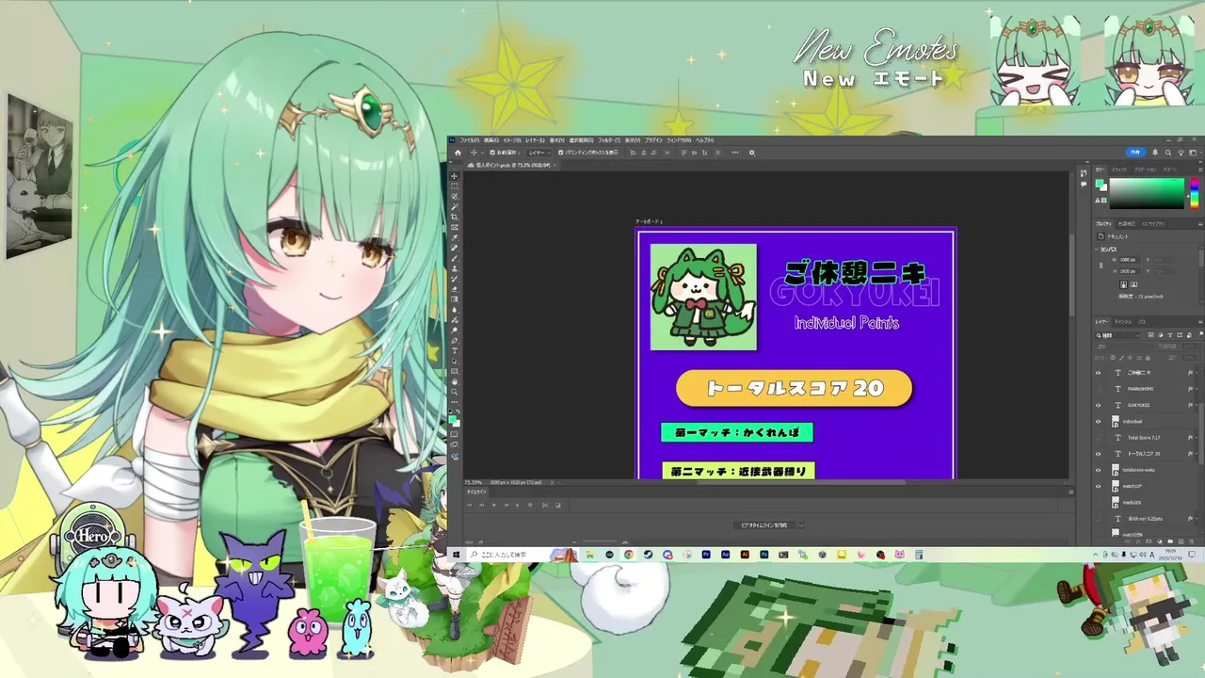Hide the GOKYUKEI text layer
The height and width of the screenshot is (678, 1205).
1098,405
